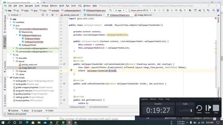Select WallpaperModel class in project tree

[29, 45]
